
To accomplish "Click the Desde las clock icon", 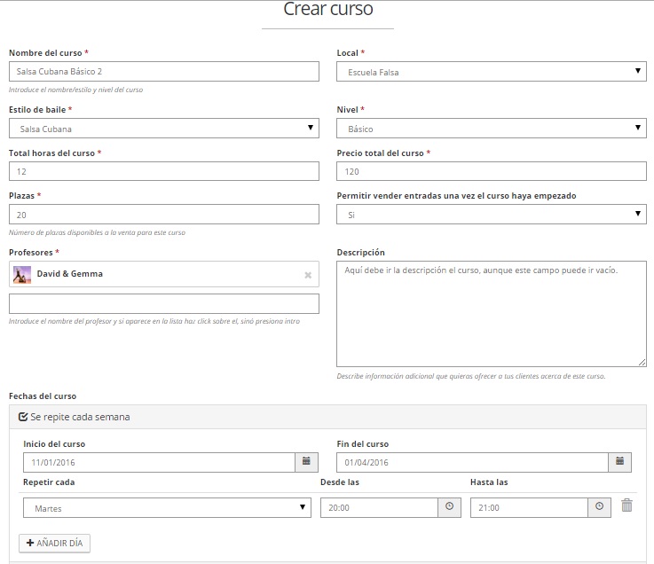I will 449,507.
